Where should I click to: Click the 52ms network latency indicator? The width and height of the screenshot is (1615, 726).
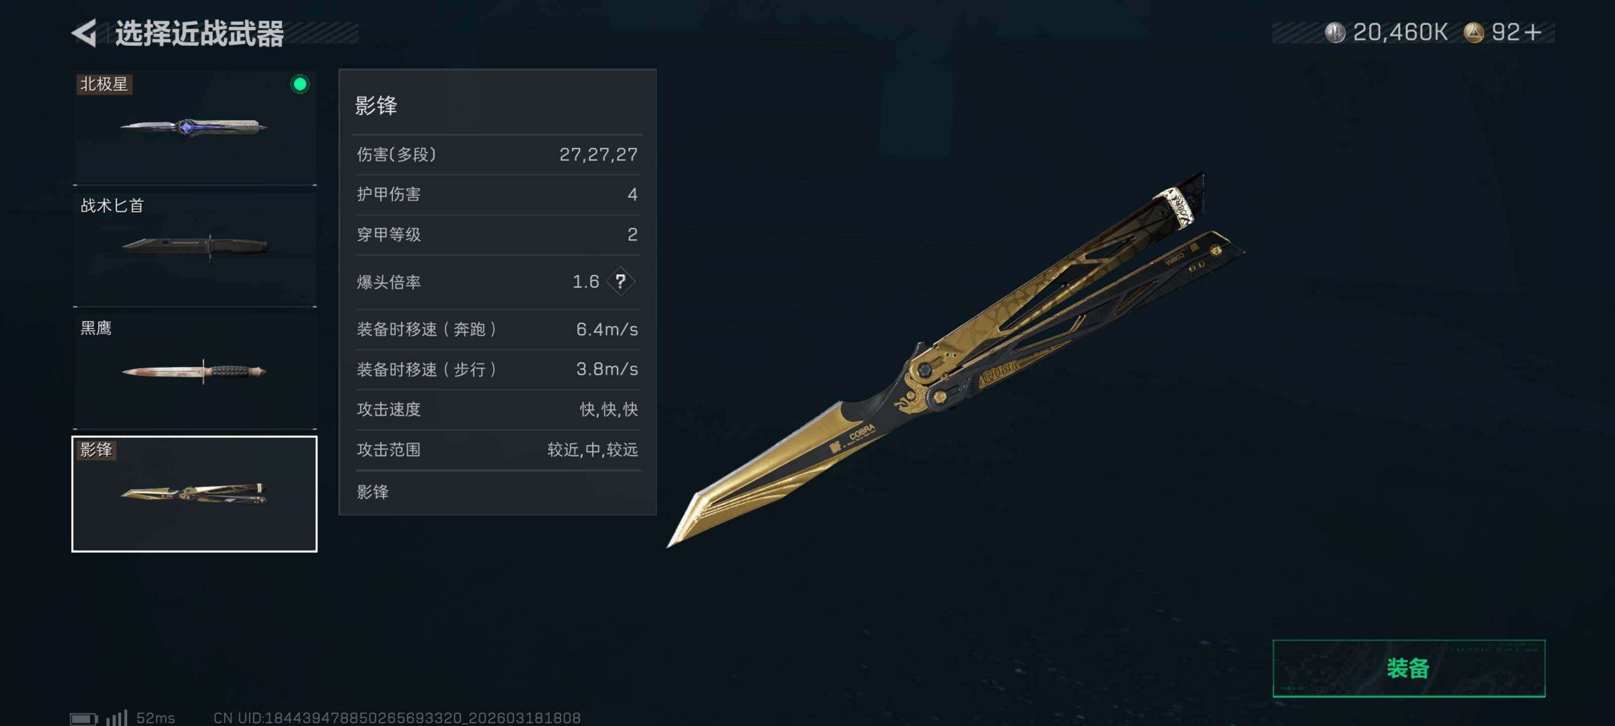click(155, 718)
